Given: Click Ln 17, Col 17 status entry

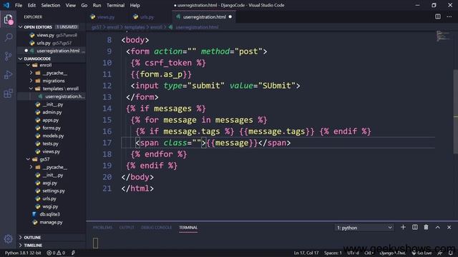Looking at the screenshot, I should [x=306, y=253].
